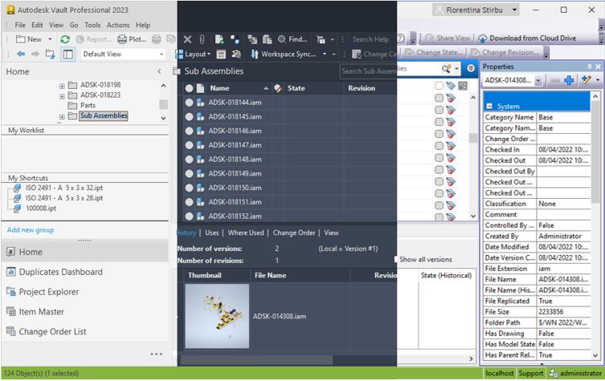Open the file selector dropdown in Properties
605x381 pixels.
(x=538, y=80)
